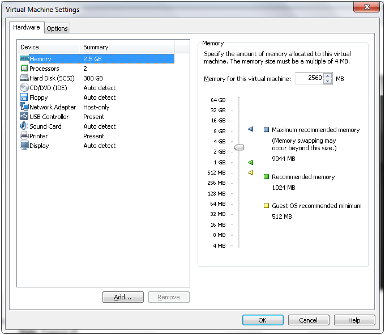Click the 16 MB slider scale label
The height and width of the screenshot is (335, 385).
pos(218,225)
